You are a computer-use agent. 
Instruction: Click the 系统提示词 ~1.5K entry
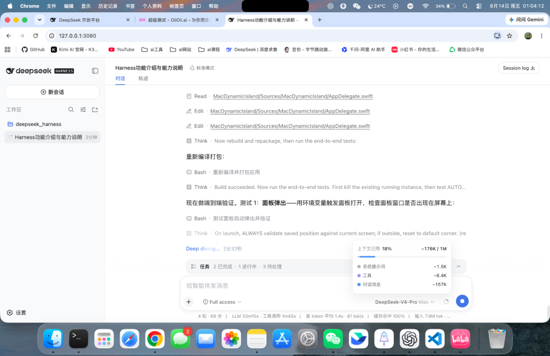[402, 266]
